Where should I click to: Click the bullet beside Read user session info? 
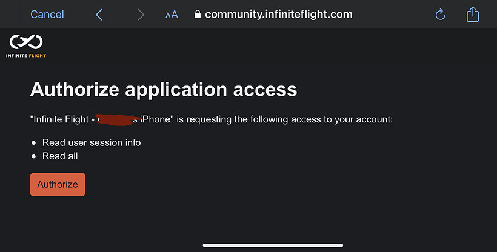coord(33,143)
